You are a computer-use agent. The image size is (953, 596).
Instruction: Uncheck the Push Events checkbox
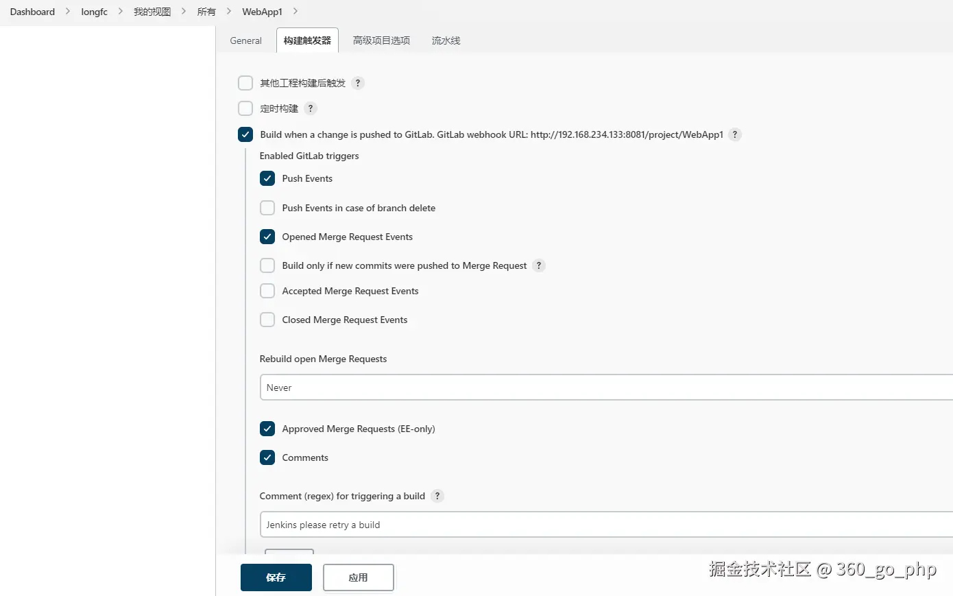(267, 178)
